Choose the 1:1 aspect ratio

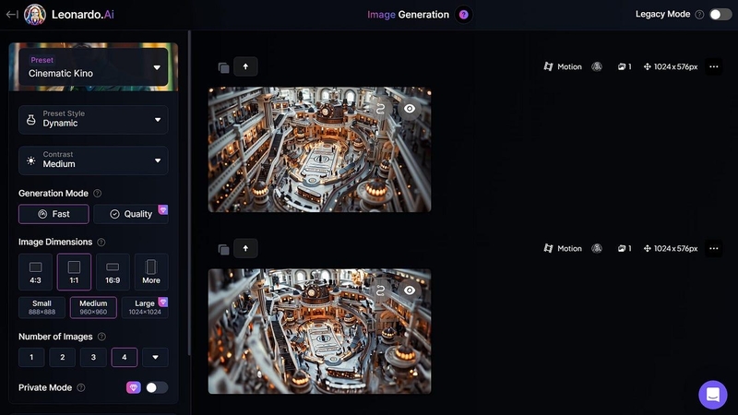(x=74, y=272)
